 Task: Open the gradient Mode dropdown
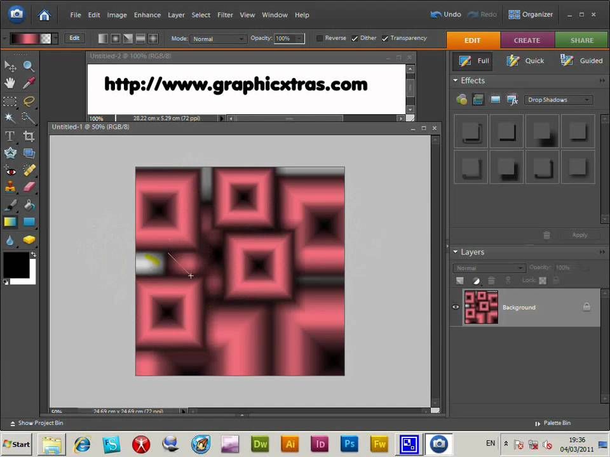218,39
